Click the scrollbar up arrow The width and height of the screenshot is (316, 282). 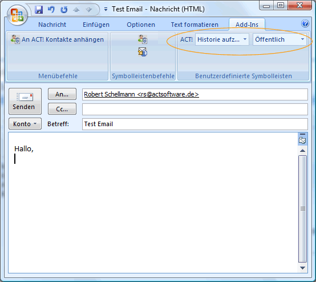303,151
